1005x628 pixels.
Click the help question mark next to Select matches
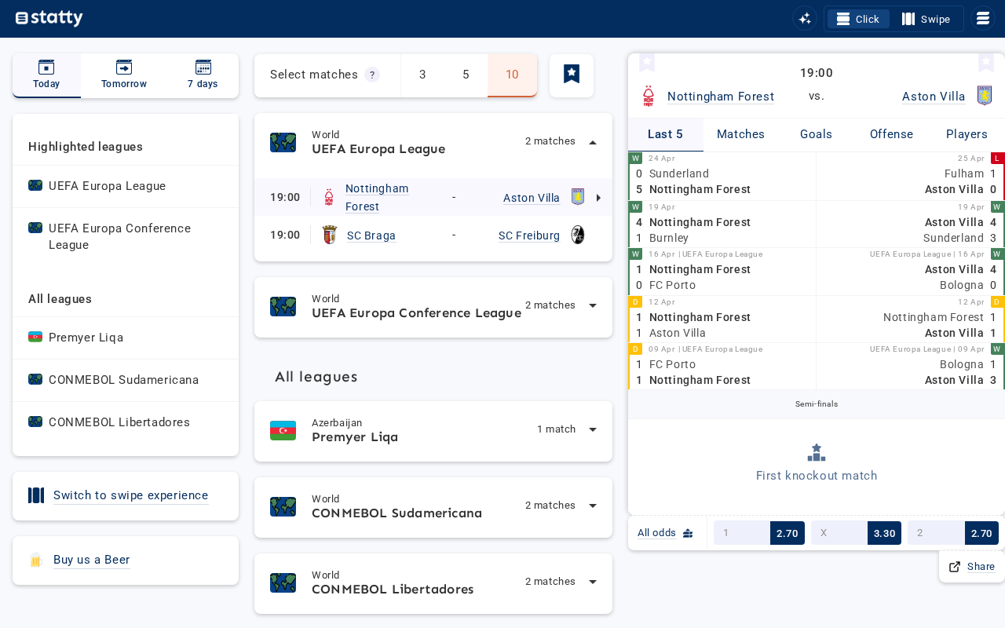click(x=372, y=75)
